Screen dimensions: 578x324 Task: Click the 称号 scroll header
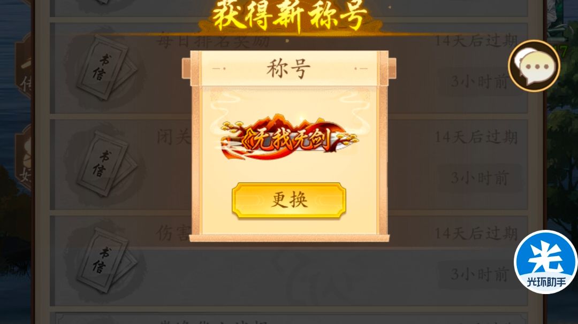click(x=288, y=68)
